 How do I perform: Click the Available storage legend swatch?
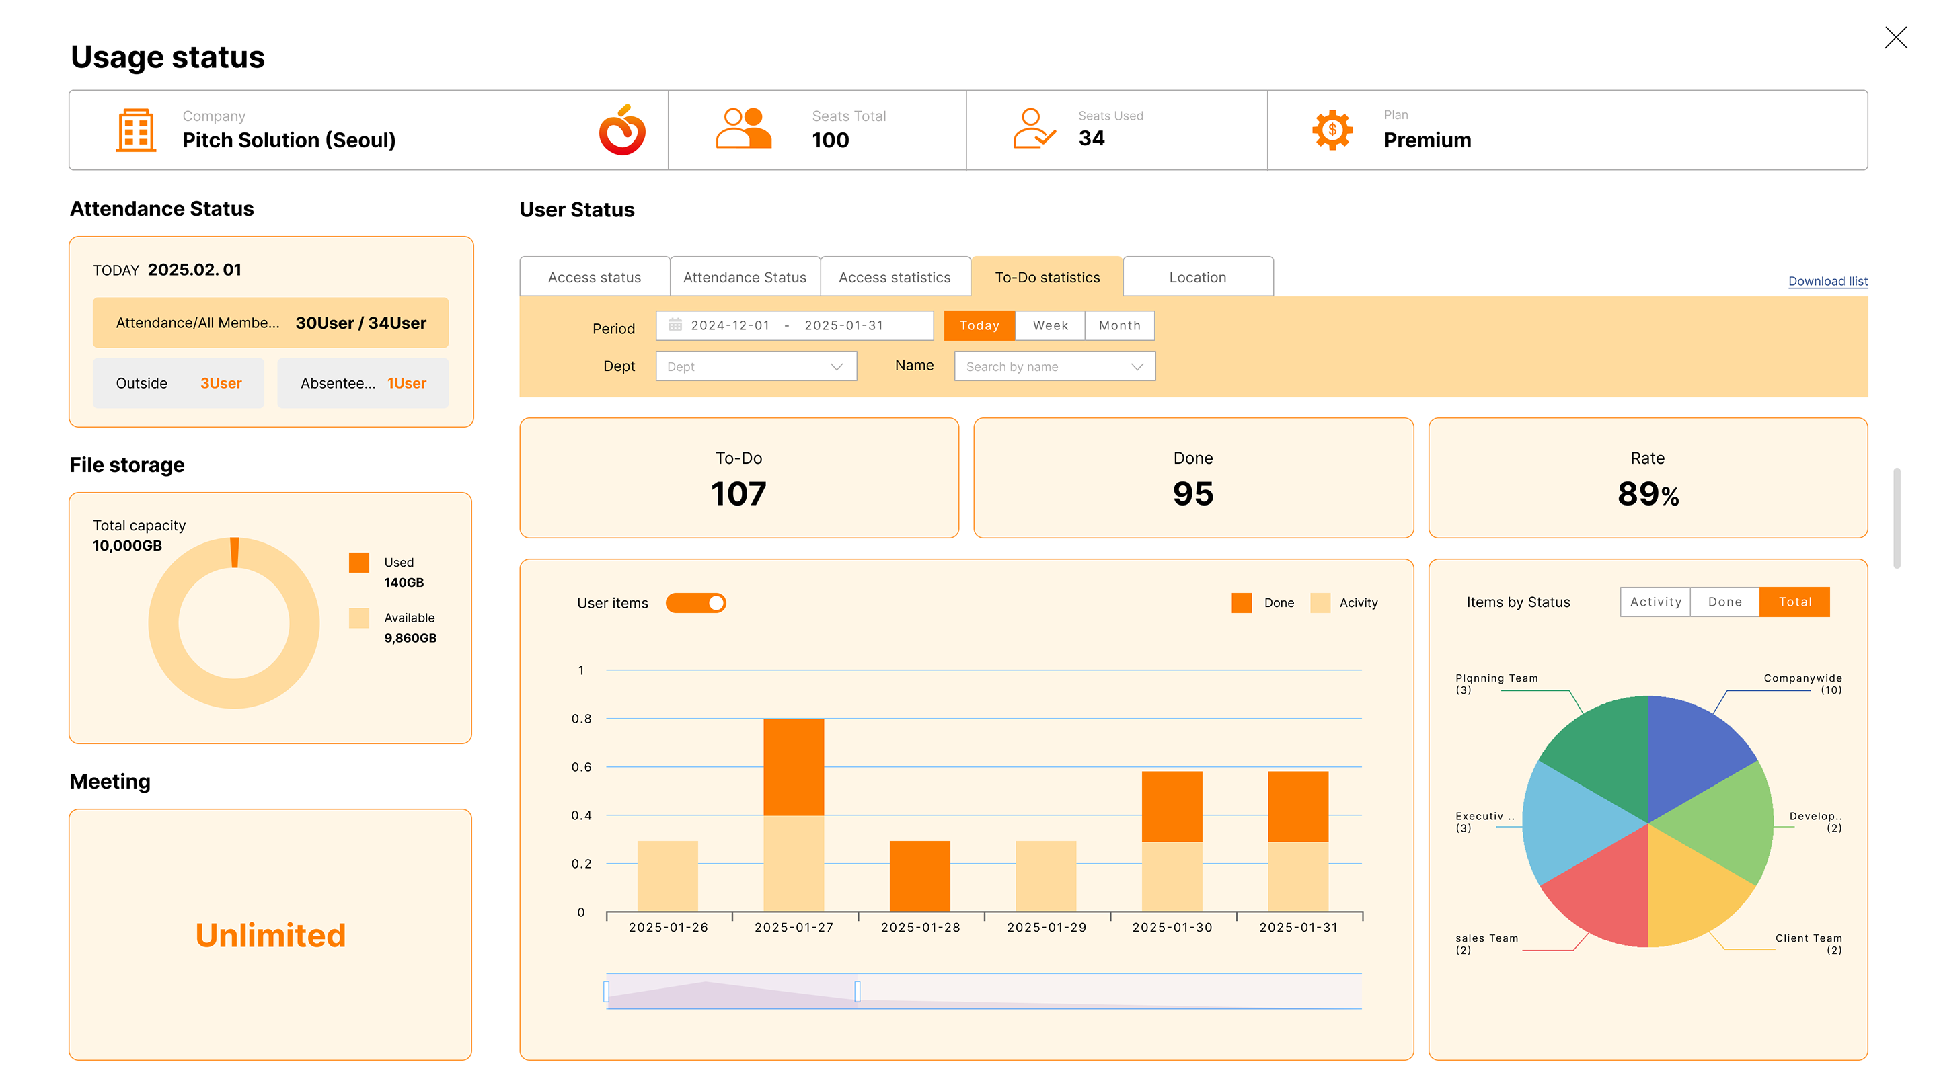(359, 618)
